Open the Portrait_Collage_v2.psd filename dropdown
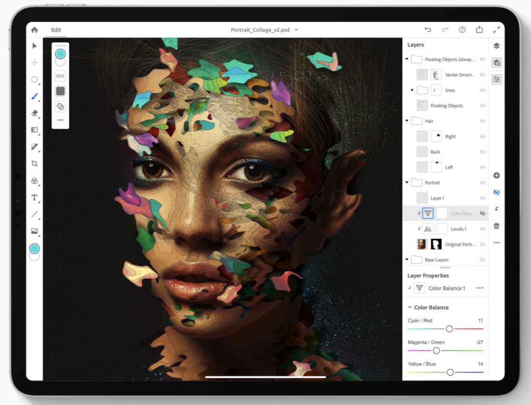The width and height of the screenshot is (531, 405). tap(296, 29)
